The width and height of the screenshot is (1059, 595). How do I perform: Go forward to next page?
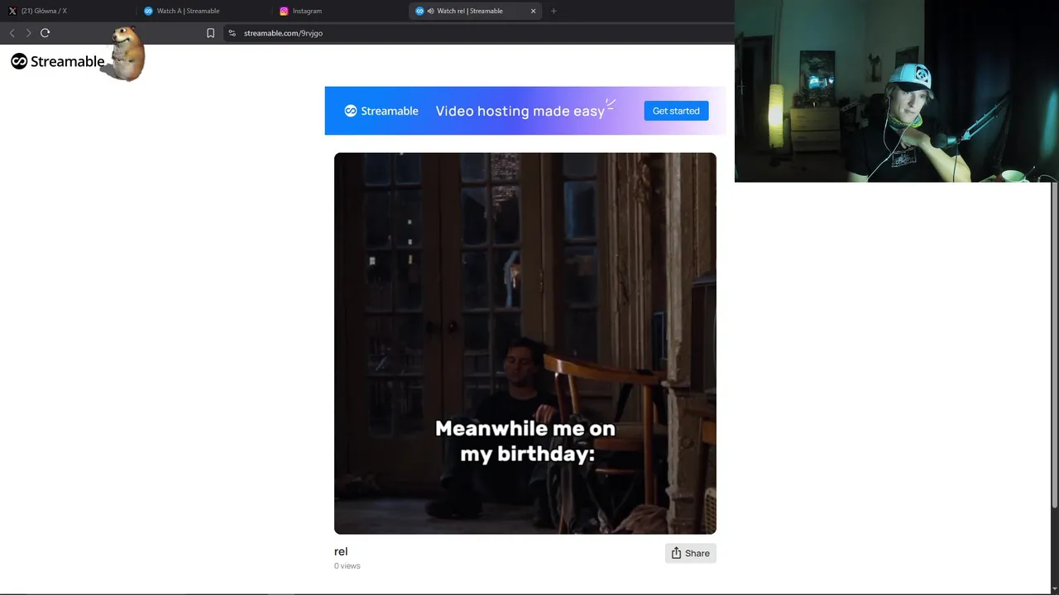pos(28,33)
